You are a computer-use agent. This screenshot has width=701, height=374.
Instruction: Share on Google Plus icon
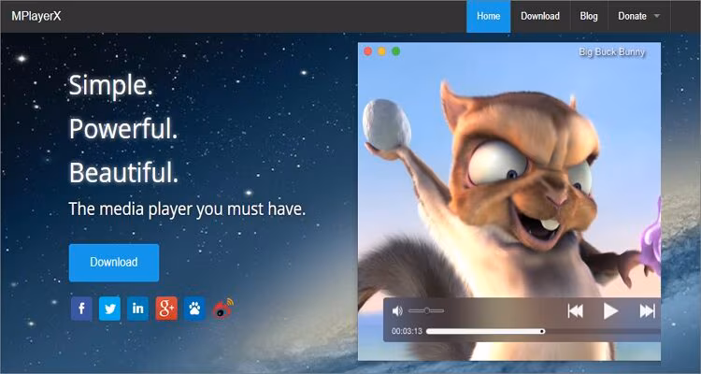pos(166,309)
